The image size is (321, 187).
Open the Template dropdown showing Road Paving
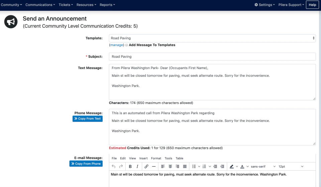coord(212,38)
